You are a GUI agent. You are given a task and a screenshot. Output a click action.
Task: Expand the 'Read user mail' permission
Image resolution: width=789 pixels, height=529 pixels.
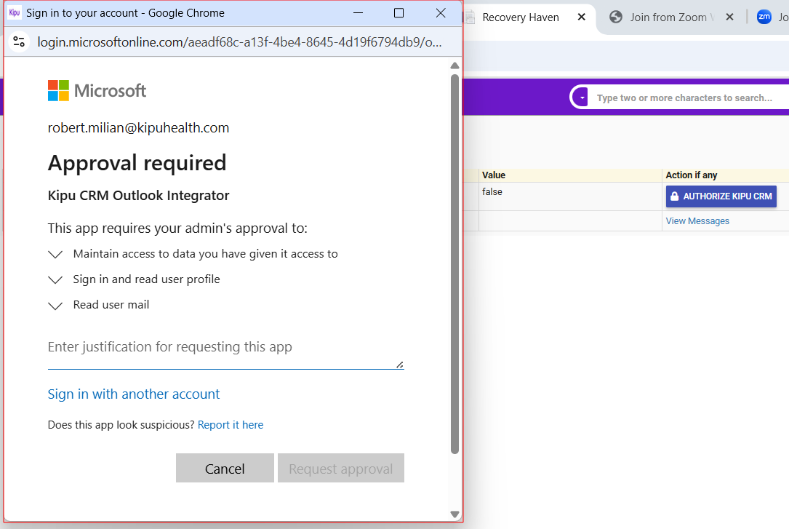tap(55, 306)
